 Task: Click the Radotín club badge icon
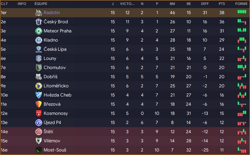click(x=38, y=13)
